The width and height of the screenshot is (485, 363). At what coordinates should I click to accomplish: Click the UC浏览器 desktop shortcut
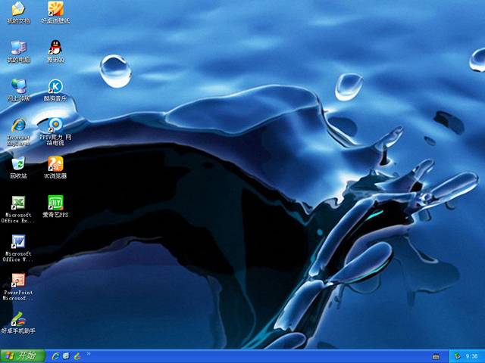click(55, 163)
